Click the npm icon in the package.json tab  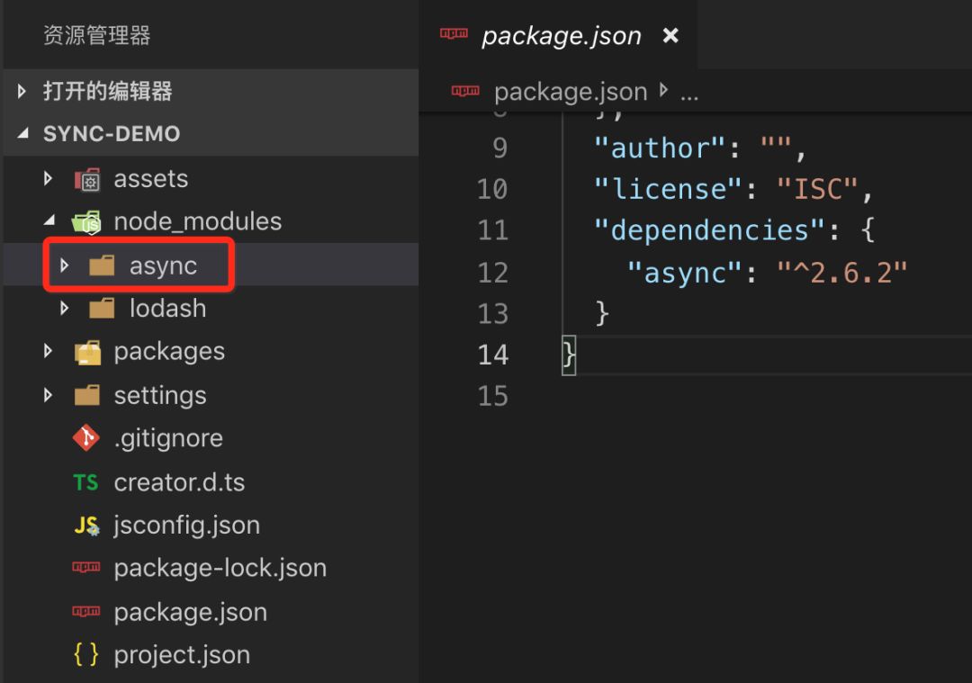click(x=454, y=33)
